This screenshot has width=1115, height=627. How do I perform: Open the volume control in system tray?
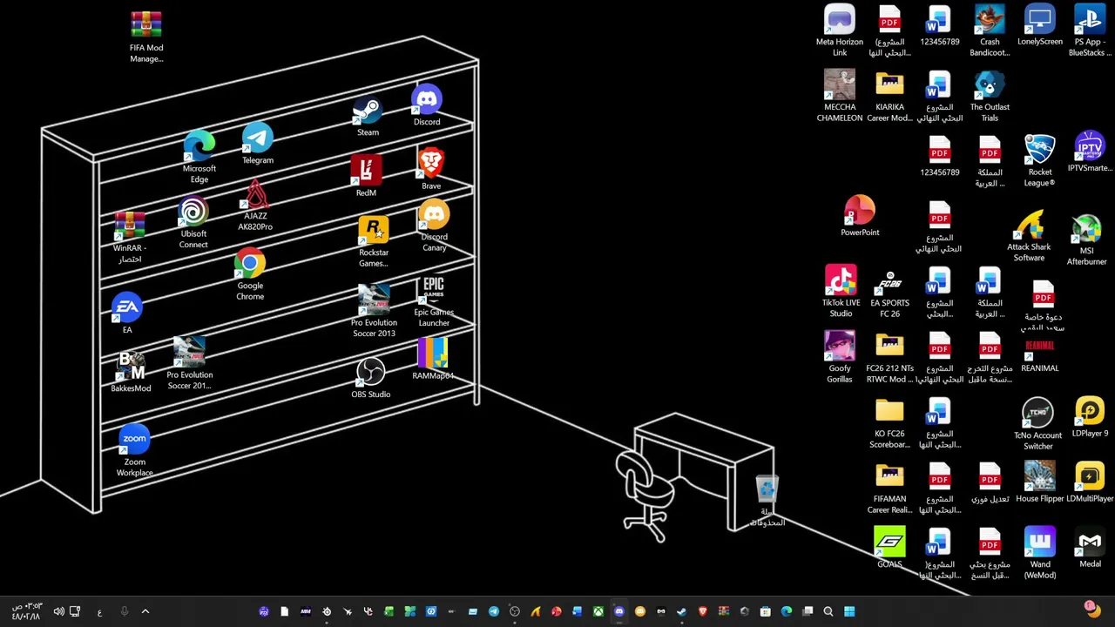coord(58,611)
